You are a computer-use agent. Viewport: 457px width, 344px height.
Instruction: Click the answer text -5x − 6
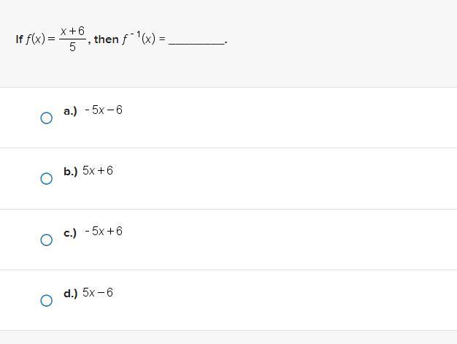(x=103, y=110)
